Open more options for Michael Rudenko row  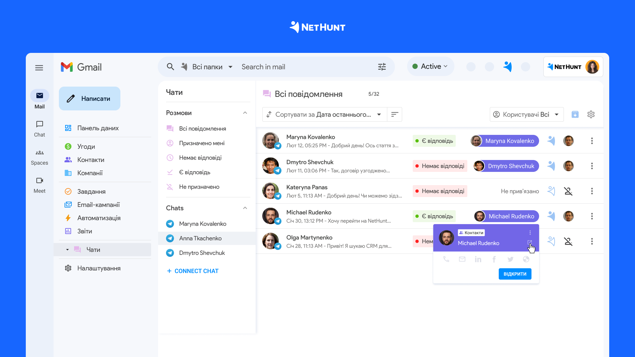pyautogui.click(x=592, y=216)
